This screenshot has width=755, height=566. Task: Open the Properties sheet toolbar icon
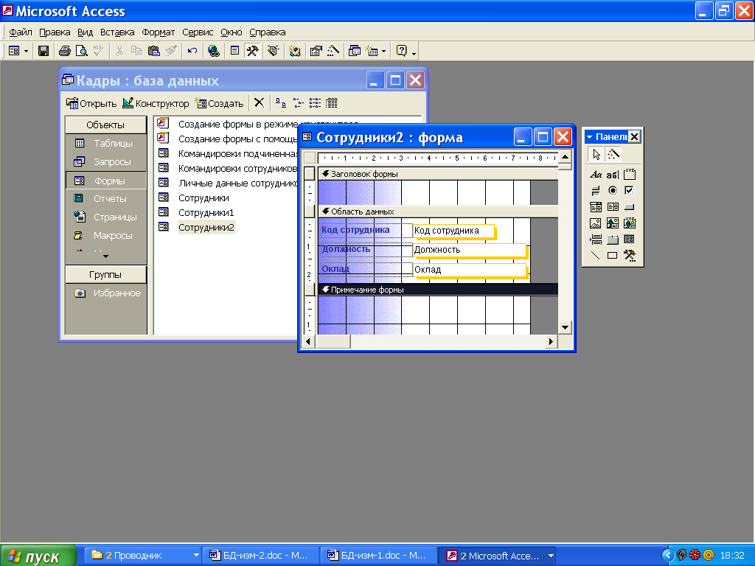316,51
